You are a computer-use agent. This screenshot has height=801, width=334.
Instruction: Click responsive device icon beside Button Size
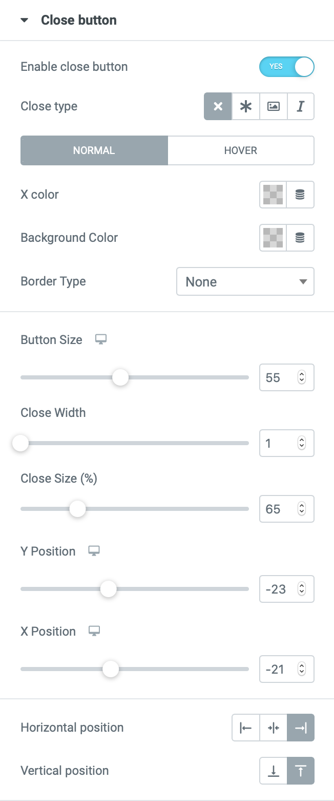point(101,339)
